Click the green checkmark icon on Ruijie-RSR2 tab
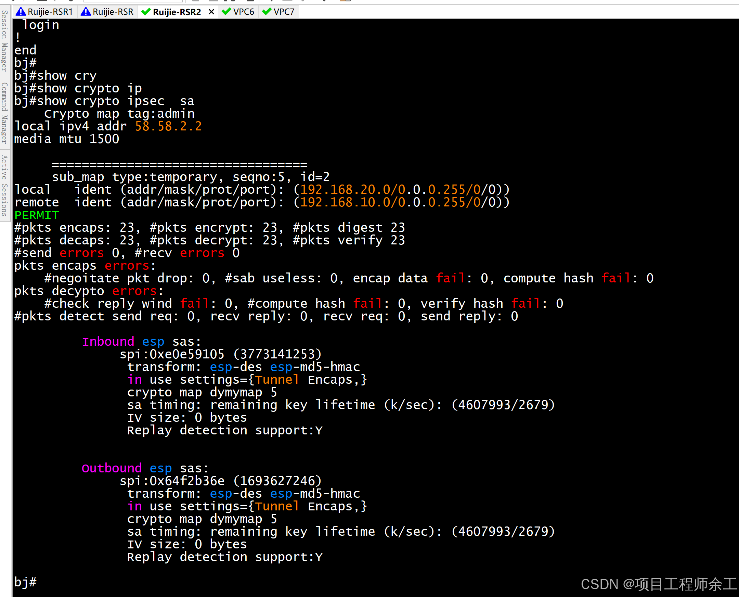Viewport: 739px width, 597px height. pyautogui.click(x=146, y=12)
